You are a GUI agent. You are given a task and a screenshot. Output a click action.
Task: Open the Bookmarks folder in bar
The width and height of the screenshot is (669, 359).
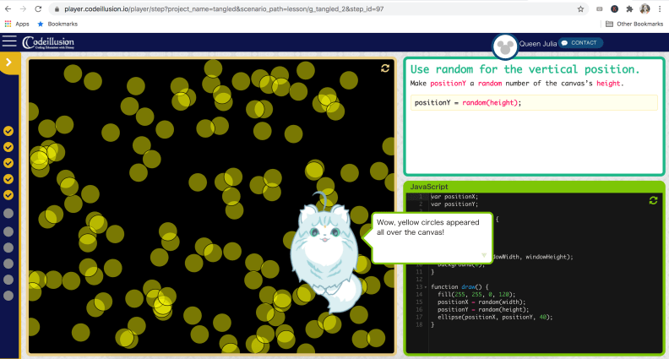57,24
